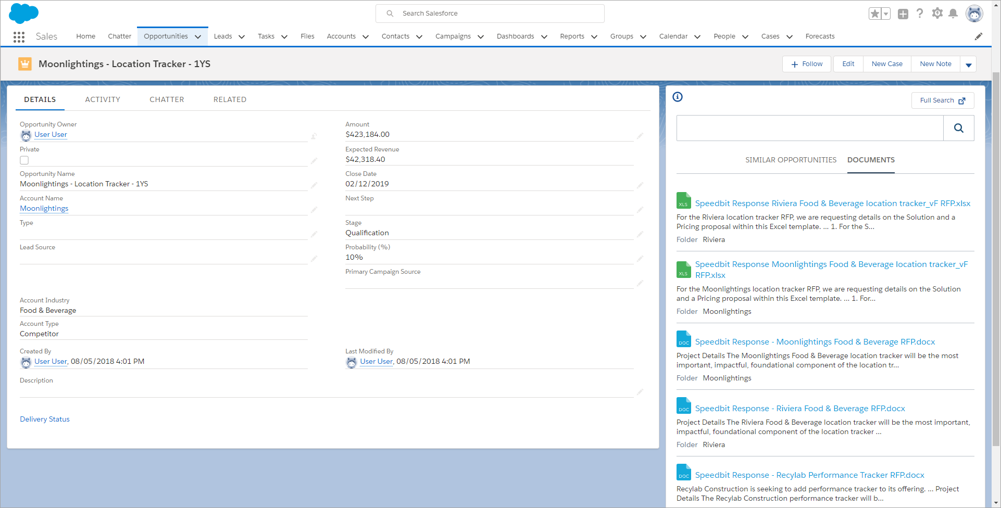Open the Favorites star icon

875,14
